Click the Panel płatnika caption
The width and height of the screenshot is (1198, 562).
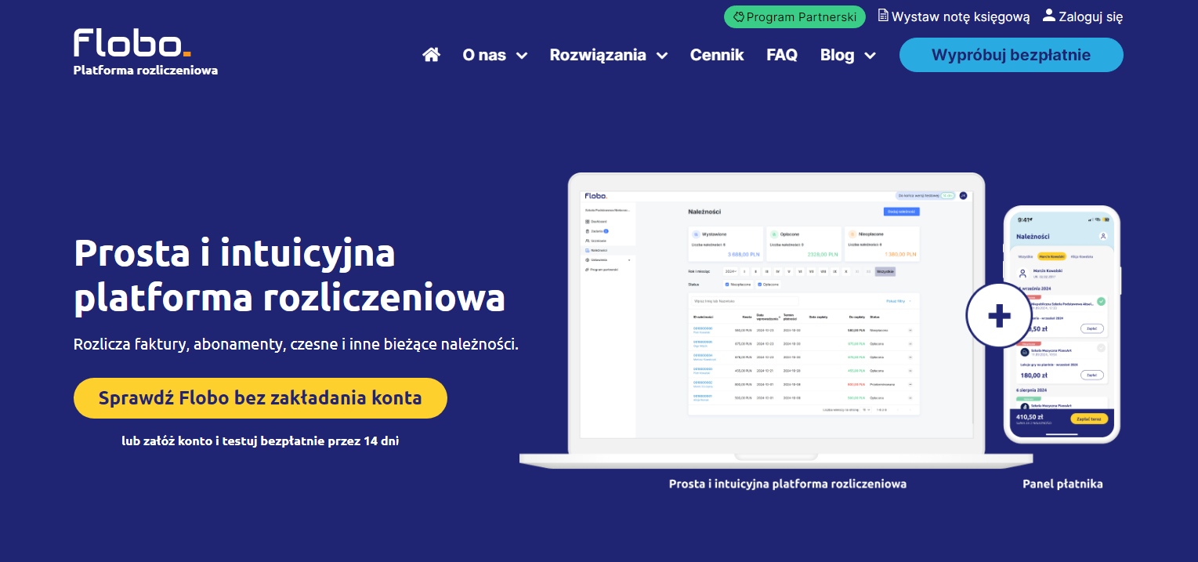coord(1062,484)
